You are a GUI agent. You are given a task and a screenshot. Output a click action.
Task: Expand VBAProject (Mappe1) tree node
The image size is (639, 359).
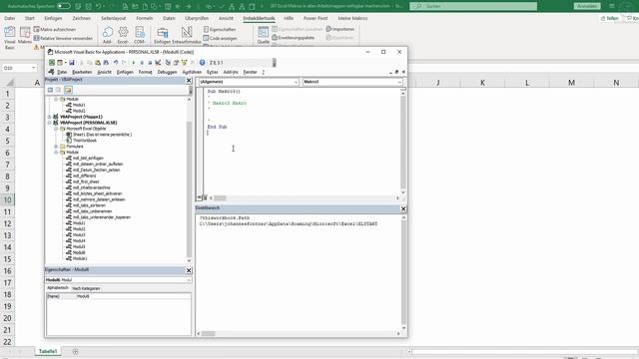pos(50,117)
